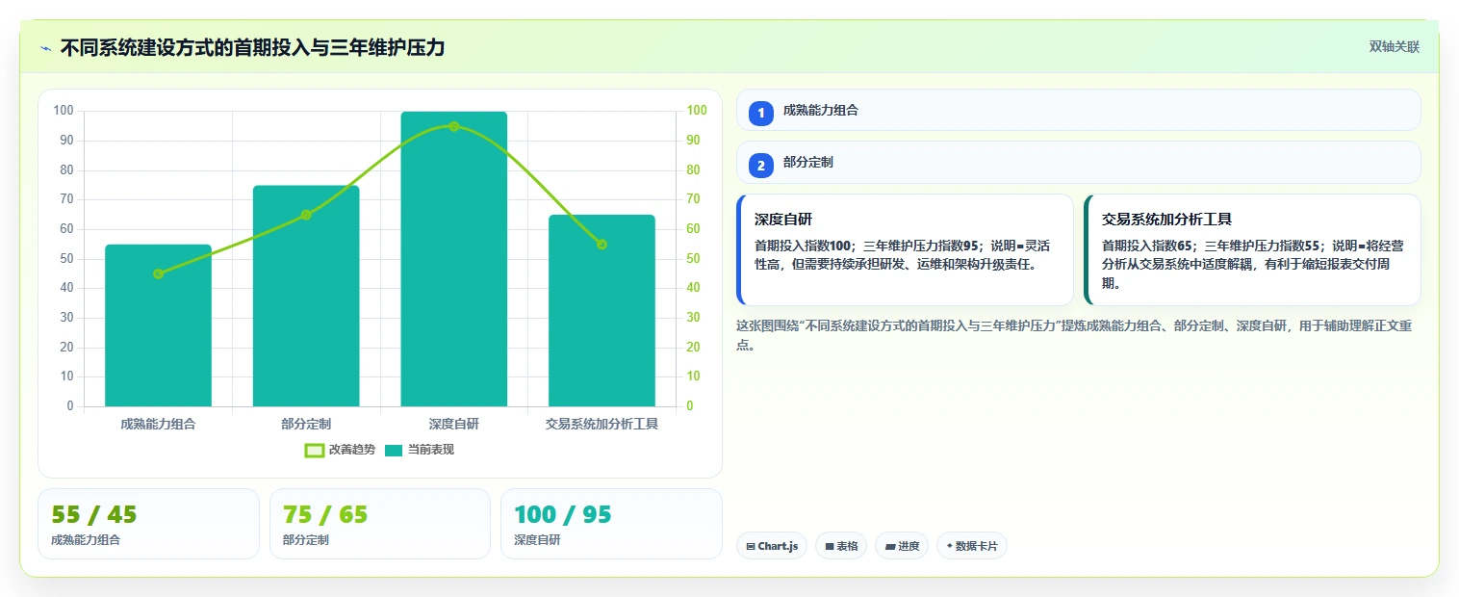Click the 深度自研 detail card
The width and height of the screenshot is (1459, 597).
tap(905, 249)
